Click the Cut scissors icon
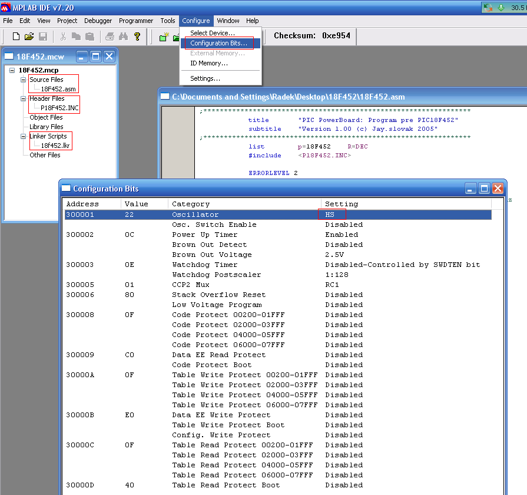527x495 pixels. (63, 37)
